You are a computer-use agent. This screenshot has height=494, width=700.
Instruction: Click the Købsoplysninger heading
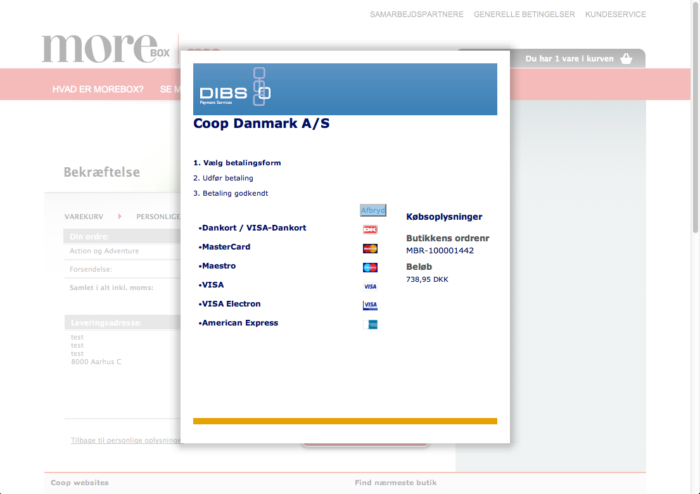point(444,217)
